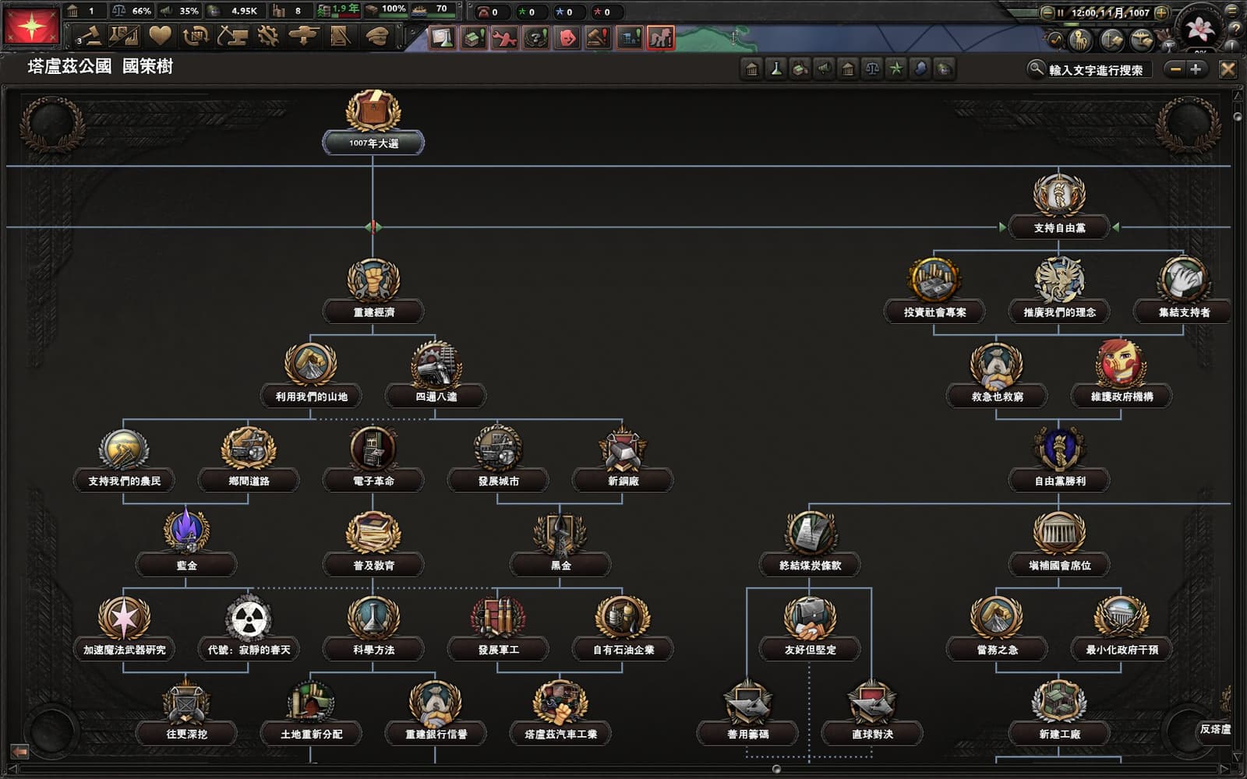Viewport: 1247px width, 779px height.
Task: Toggle the balance scales focus filter
Action: tap(872, 69)
